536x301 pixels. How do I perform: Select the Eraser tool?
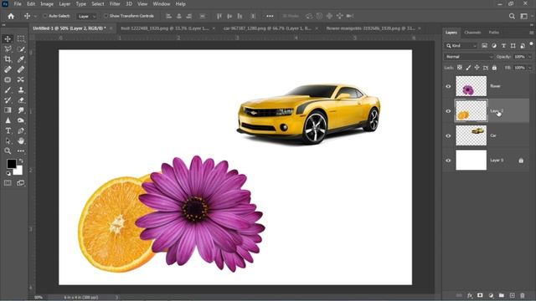pos(21,100)
